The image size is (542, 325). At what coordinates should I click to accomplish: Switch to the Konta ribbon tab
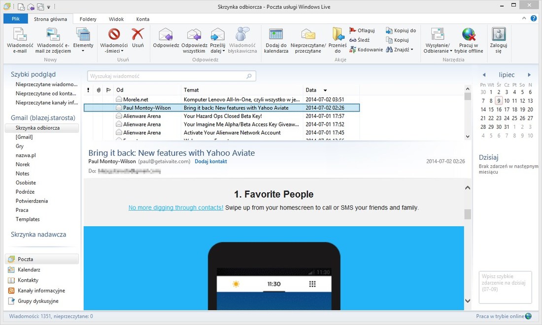143,19
